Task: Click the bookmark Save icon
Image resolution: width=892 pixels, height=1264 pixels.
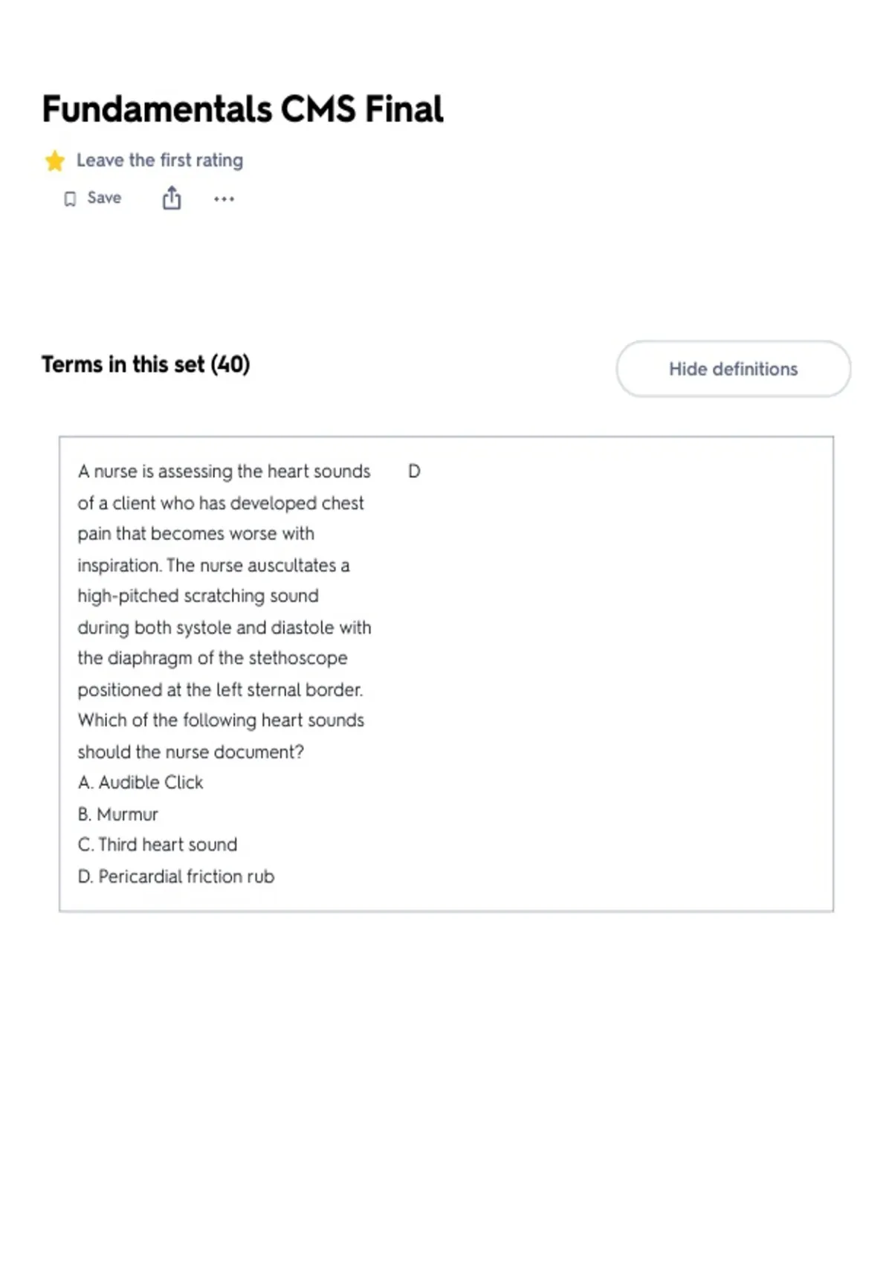Action: [70, 199]
